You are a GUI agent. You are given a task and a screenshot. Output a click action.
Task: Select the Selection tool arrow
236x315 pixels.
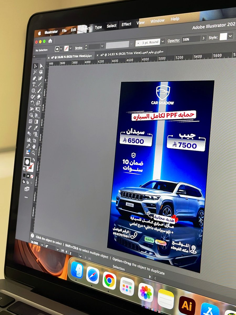(35, 66)
